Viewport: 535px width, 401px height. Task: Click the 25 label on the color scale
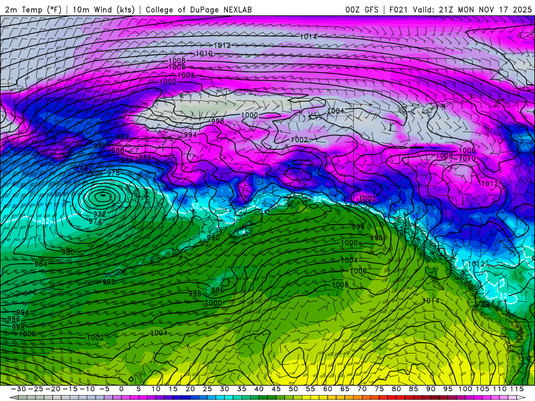(x=207, y=389)
